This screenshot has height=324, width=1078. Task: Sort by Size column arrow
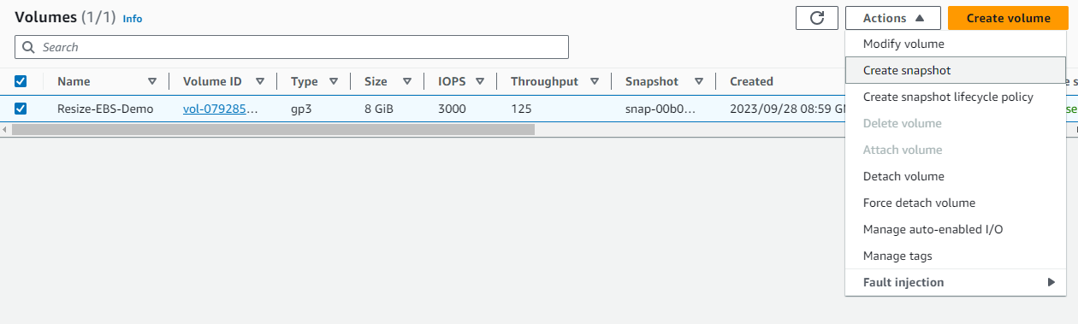click(x=407, y=81)
